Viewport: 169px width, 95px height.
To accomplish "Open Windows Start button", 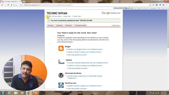I will tap(3, 93).
